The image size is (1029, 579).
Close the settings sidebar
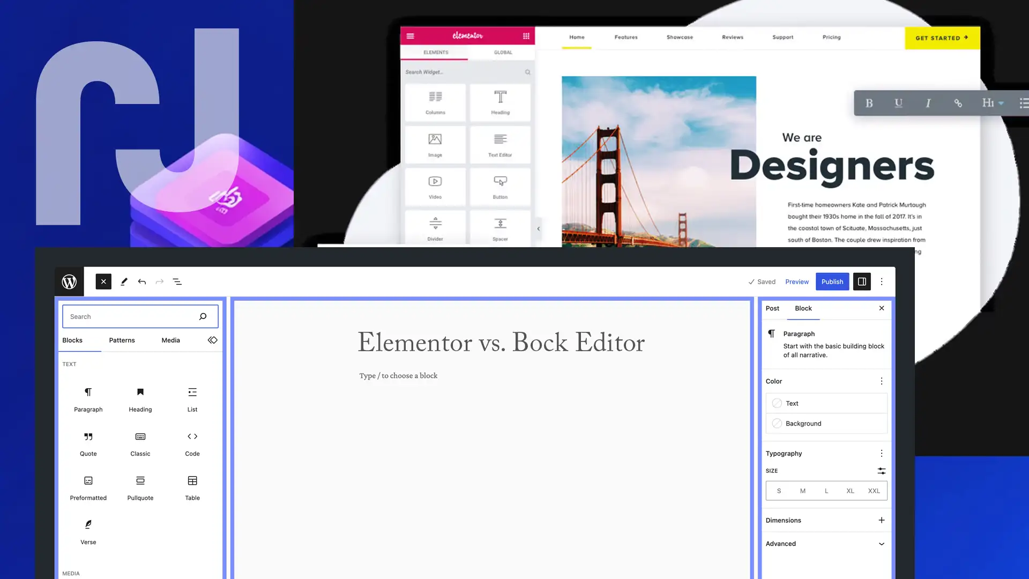882,308
